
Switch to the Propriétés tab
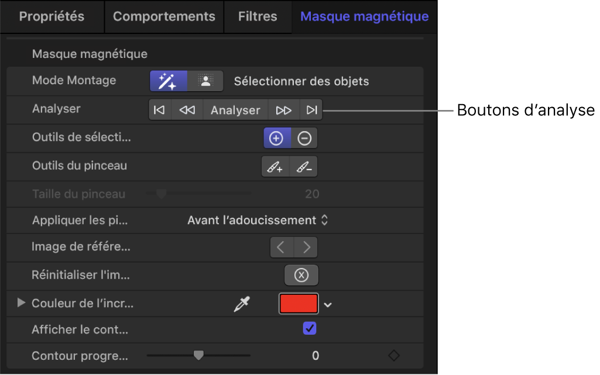coord(52,16)
